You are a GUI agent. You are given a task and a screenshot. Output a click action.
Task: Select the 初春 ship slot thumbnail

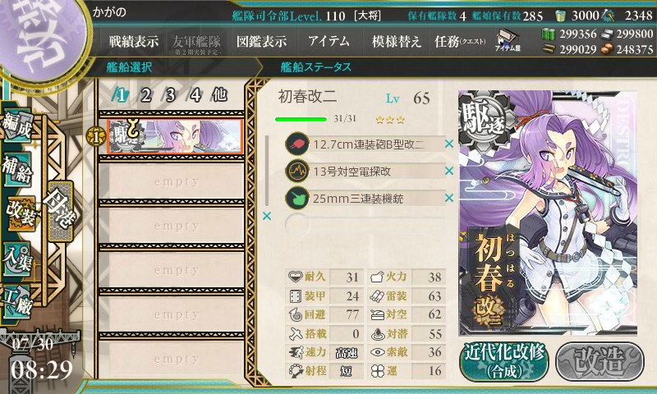coord(175,136)
